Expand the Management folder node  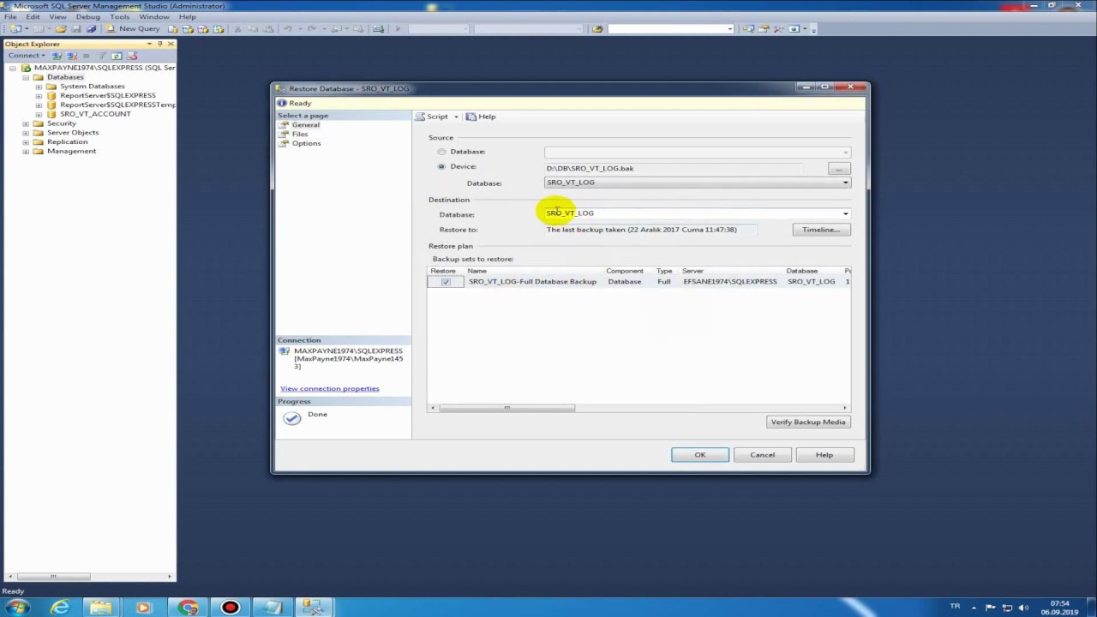point(26,152)
